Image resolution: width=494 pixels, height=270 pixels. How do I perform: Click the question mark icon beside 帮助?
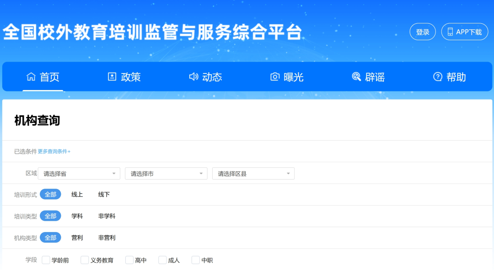438,77
